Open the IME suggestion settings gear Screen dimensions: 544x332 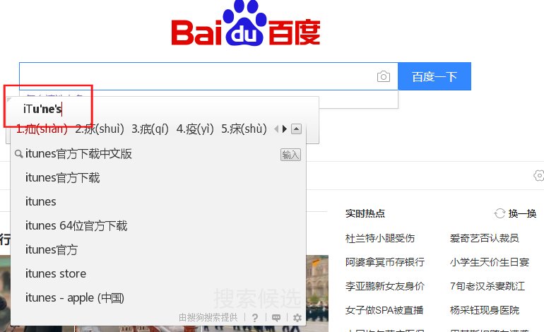(297, 317)
